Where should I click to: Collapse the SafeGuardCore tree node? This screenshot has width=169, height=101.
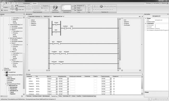point(7,86)
